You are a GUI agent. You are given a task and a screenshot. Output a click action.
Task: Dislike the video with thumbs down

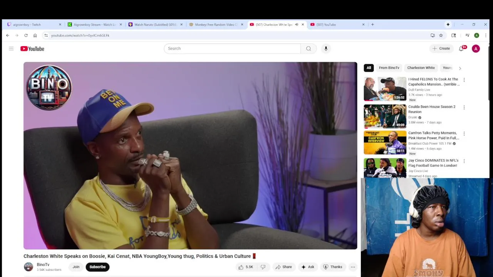pyautogui.click(x=263, y=267)
